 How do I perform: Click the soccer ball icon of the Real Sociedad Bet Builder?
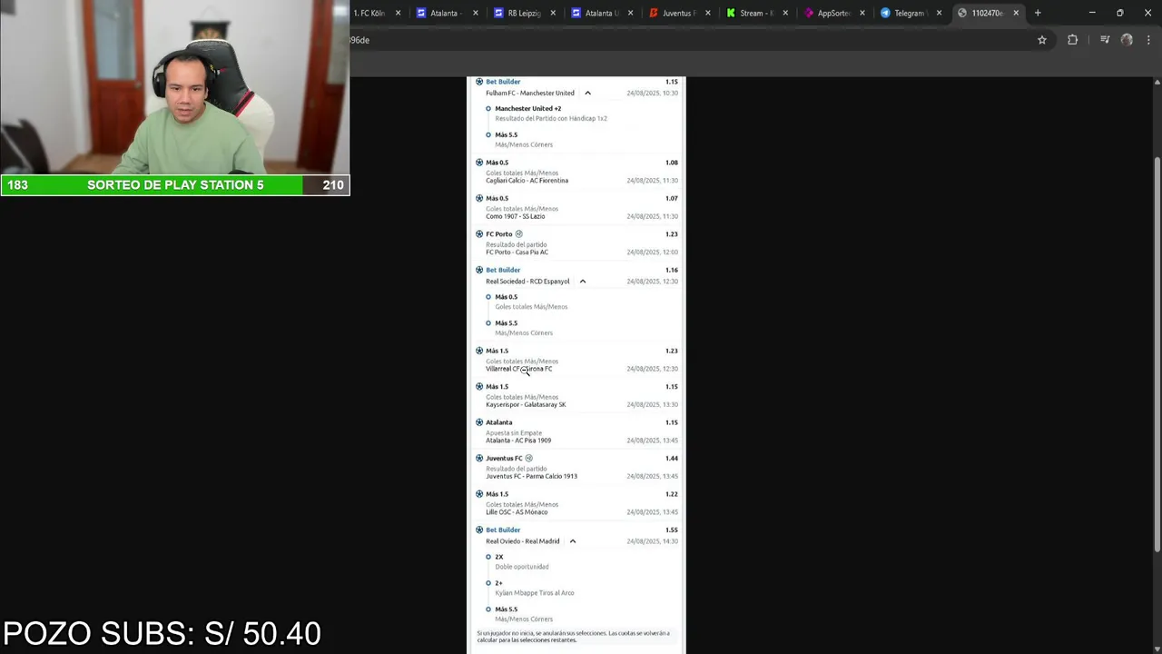coord(479,270)
